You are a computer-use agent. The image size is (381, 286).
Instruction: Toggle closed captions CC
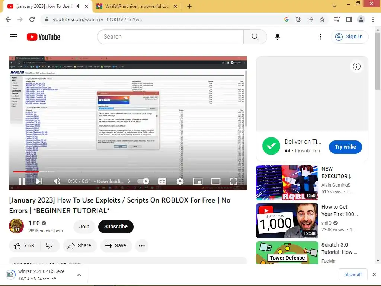click(162, 181)
